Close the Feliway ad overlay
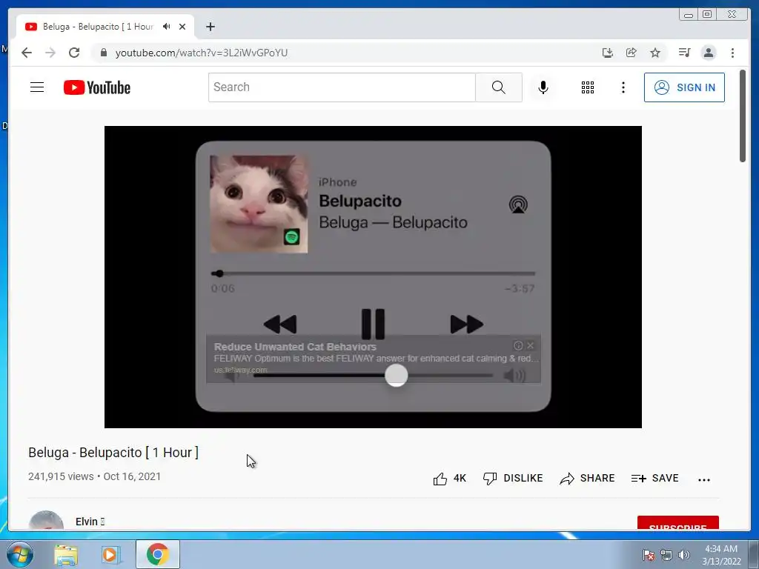The height and width of the screenshot is (569, 759). point(531,345)
